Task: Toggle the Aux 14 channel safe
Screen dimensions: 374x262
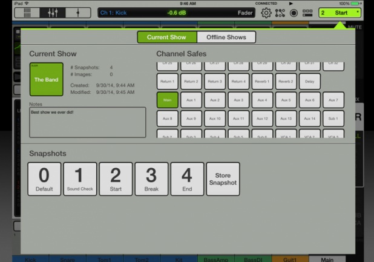Action: 310,119
